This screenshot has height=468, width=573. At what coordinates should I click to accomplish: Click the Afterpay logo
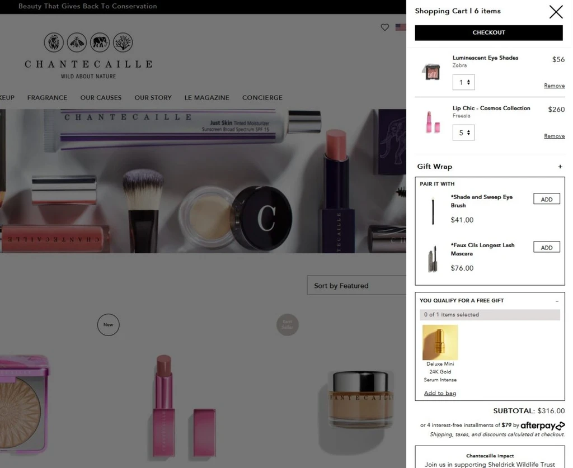(543, 426)
